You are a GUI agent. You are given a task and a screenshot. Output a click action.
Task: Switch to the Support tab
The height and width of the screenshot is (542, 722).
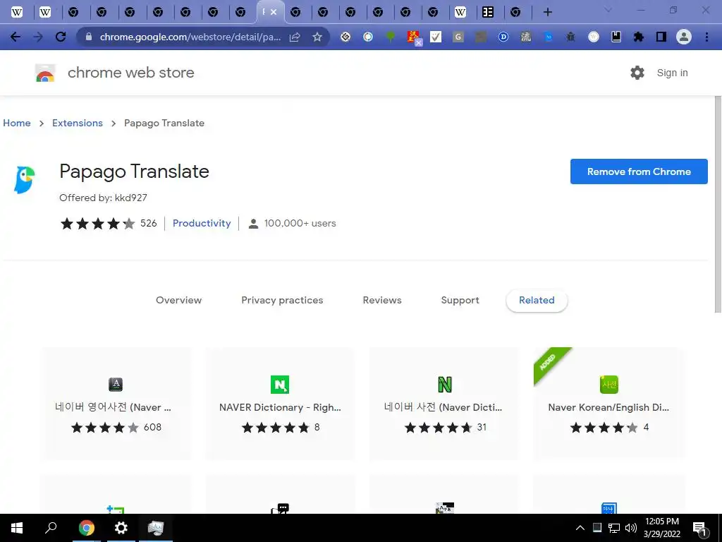[460, 300]
